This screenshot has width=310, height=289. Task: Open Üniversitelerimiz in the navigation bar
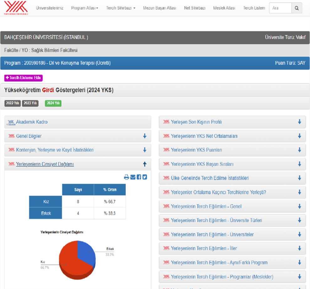[x=50, y=8]
